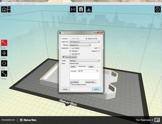Select the Make It Now radio button
Screen dimensions: 162x124
coord(70,39)
